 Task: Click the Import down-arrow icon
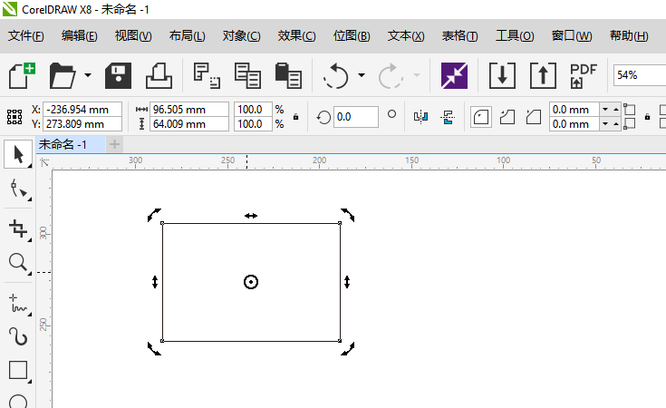tap(501, 75)
